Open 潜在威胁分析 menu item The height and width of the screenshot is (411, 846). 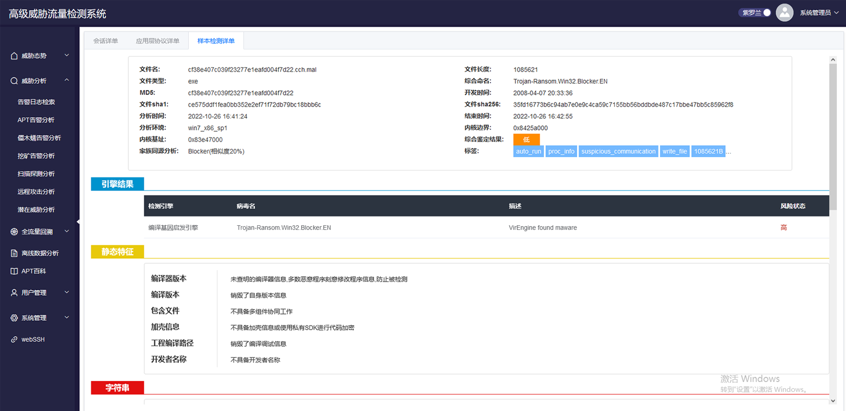tap(36, 210)
